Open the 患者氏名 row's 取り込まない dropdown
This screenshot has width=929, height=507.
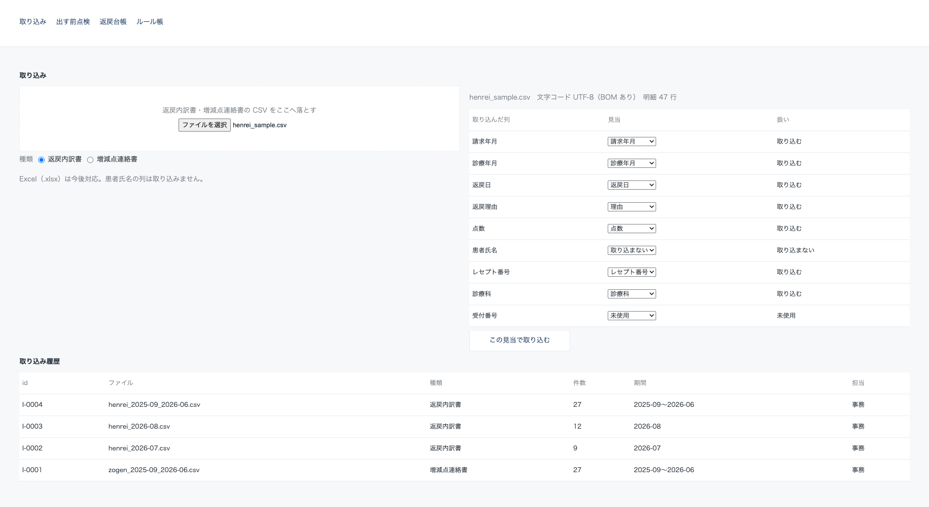(x=632, y=251)
